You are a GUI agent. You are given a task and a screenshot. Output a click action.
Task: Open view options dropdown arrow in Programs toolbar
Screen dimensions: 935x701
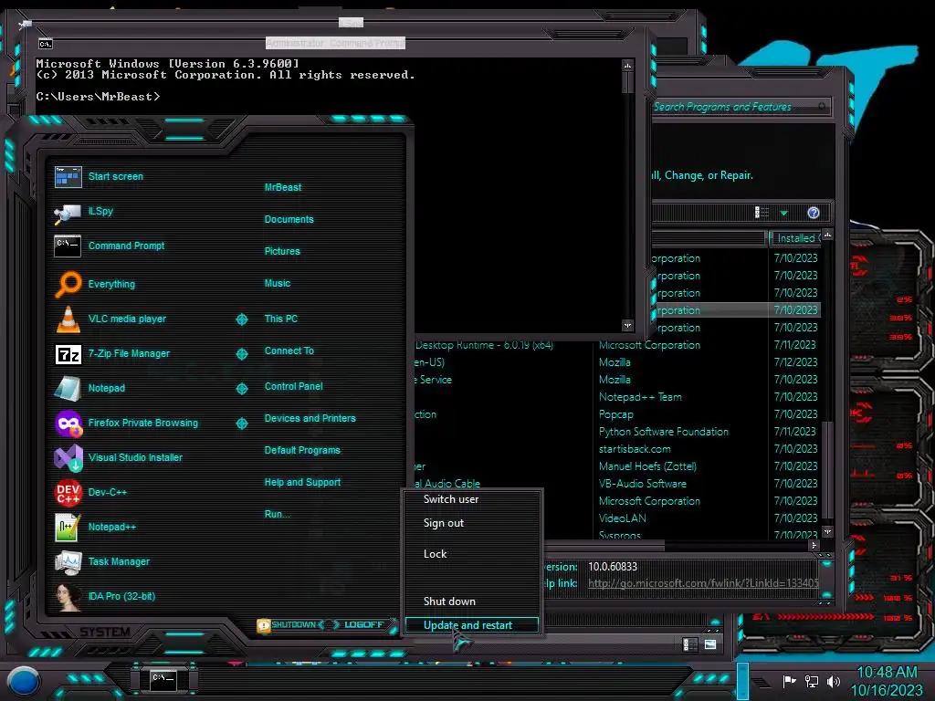click(x=783, y=213)
